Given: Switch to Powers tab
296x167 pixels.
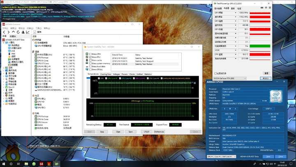Looking at the screenshot, I should click(125, 74).
